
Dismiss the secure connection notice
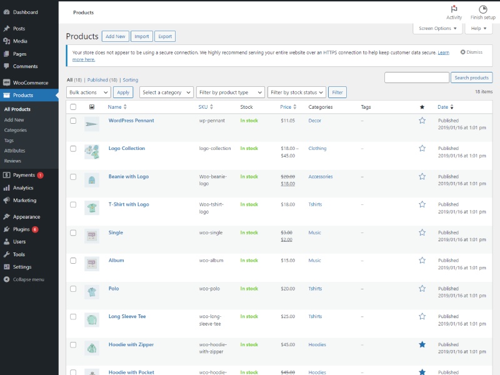(x=471, y=52)
